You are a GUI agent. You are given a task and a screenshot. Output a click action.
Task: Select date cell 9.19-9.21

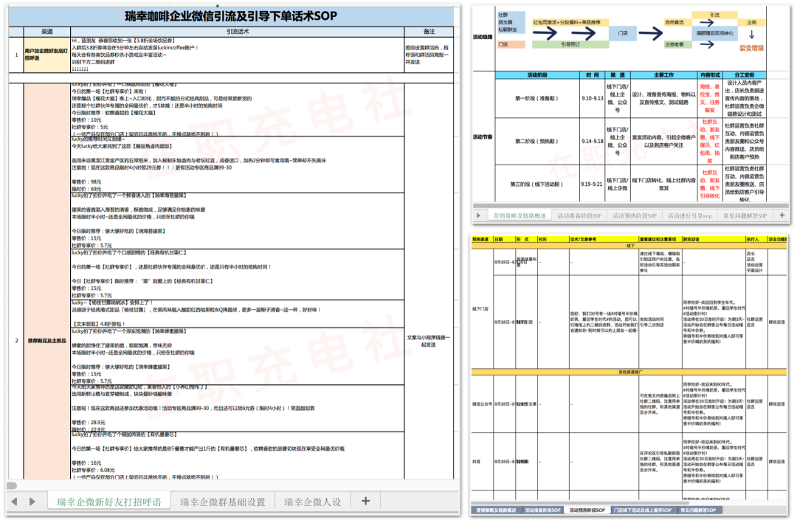point(592,184)
